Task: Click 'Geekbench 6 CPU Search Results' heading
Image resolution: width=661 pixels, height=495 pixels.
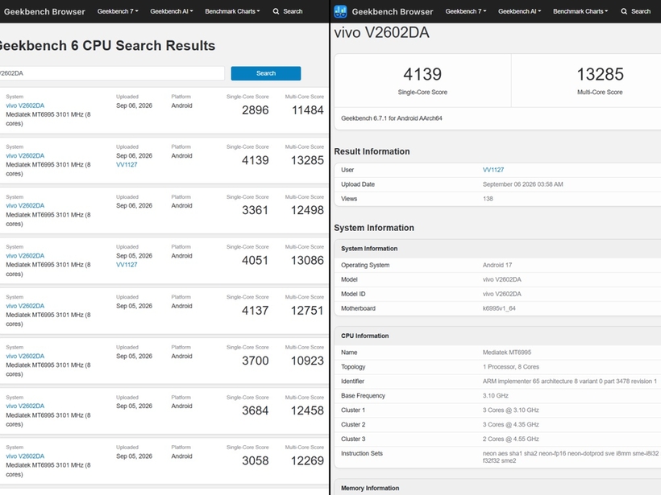Action: [x=107, y=45]
